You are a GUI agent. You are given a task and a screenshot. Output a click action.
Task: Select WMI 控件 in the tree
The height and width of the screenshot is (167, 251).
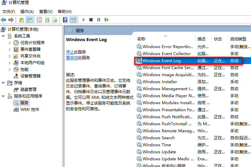point(30,110)
